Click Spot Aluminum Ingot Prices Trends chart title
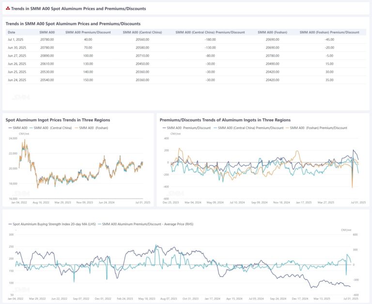 click(58, 120)
